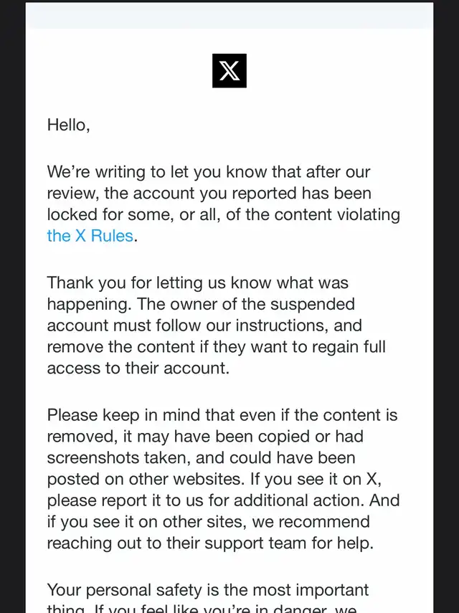Click the line "happening. The owner of the suspended"
The height and width of the screenshot is (613, 459).
(x=201, y=304)
